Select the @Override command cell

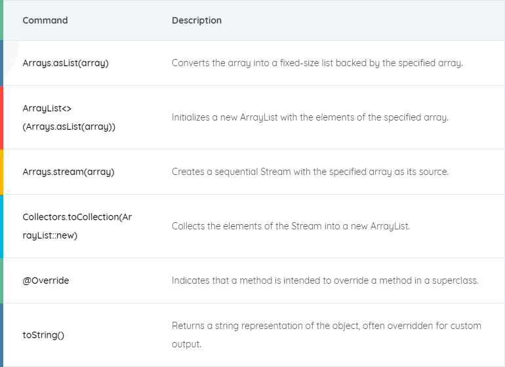[46, 280]
